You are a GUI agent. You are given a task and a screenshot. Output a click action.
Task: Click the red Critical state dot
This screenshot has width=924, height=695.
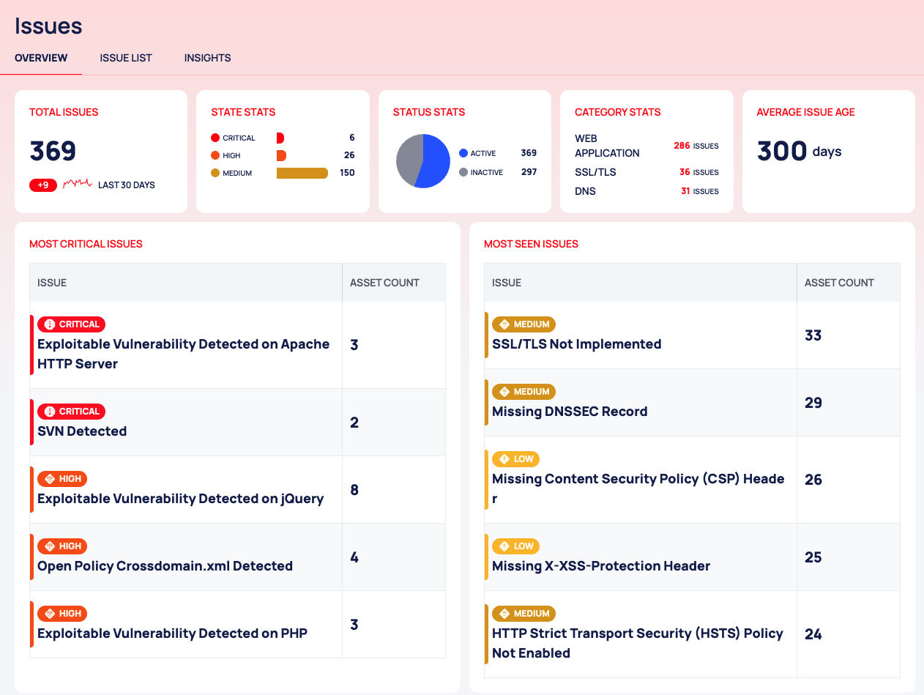(x=215, y=138)
